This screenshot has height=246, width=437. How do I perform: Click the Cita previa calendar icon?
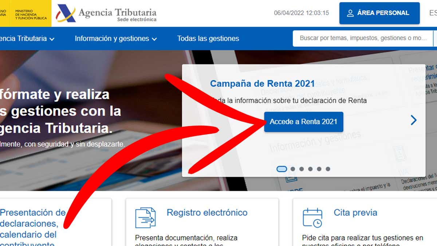pos(312,218)
